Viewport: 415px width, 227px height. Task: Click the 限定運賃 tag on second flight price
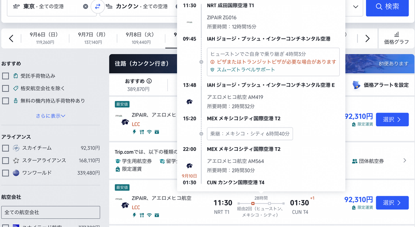(362, 208)
